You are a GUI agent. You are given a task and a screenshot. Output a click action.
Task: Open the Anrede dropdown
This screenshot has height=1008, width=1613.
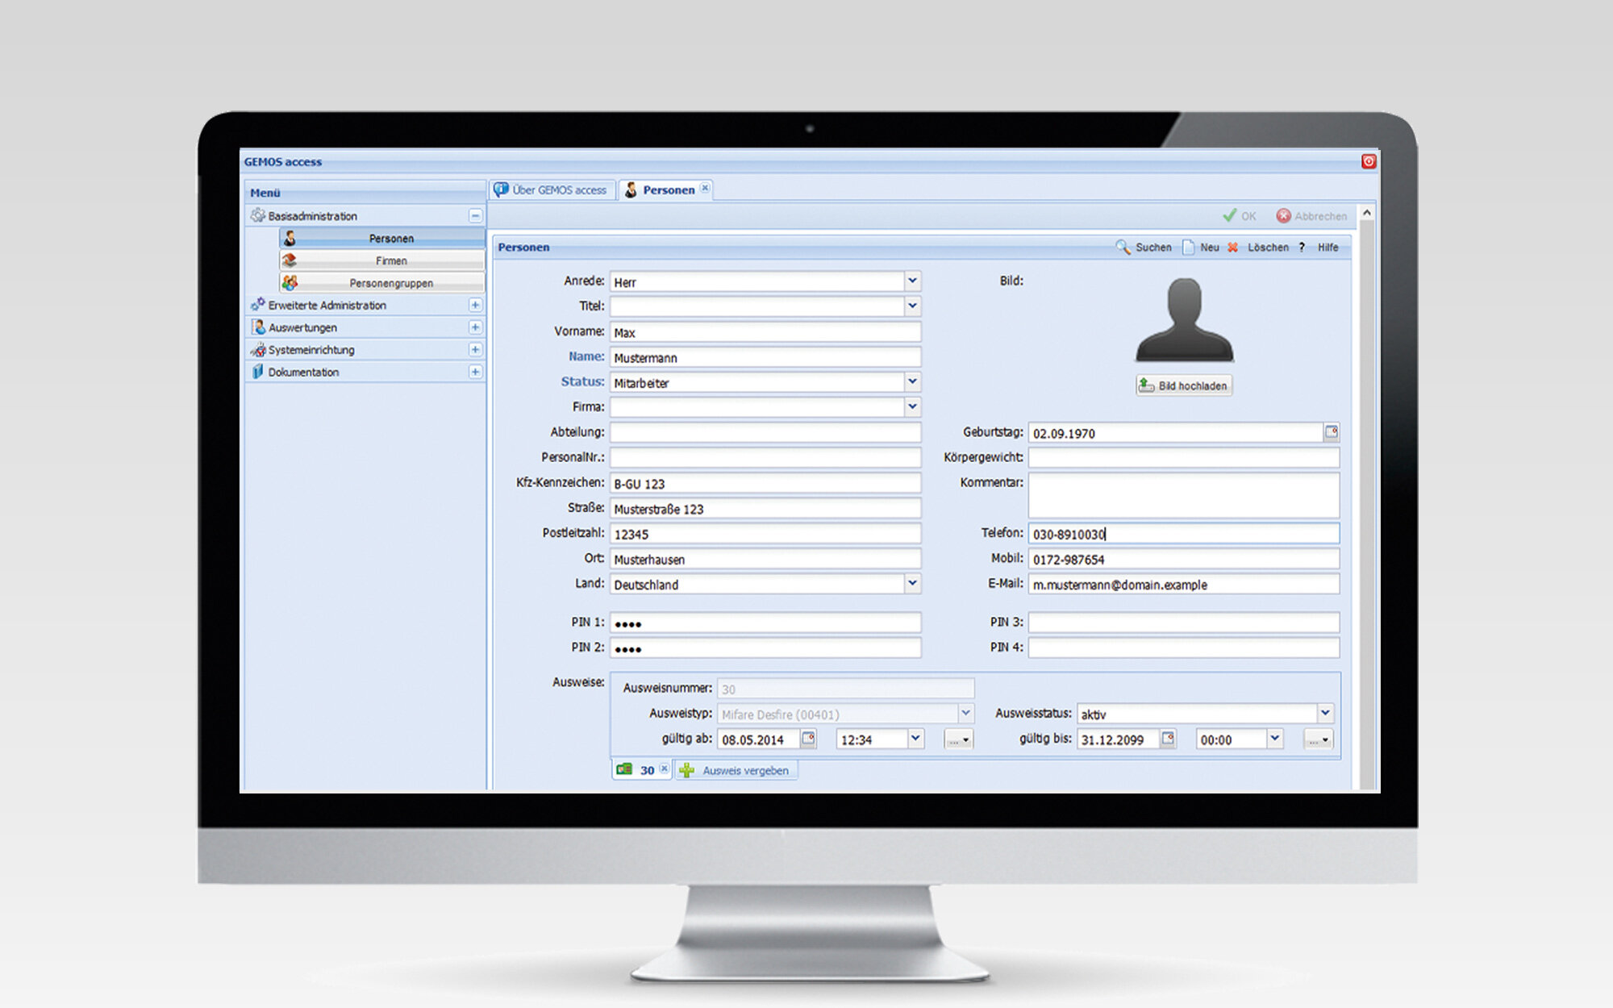pyautogui.click(x=912, y=281)
